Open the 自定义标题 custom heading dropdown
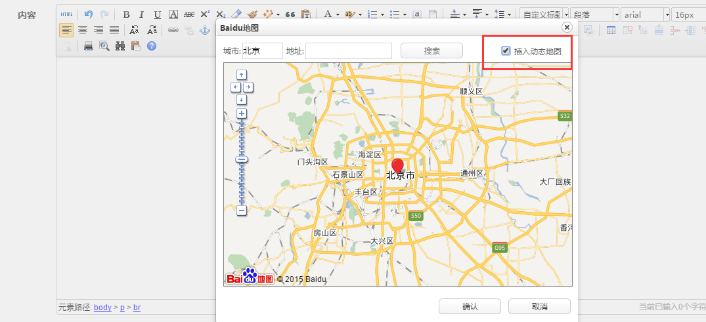This screenshot has width=706, height=322. [543, 14]
